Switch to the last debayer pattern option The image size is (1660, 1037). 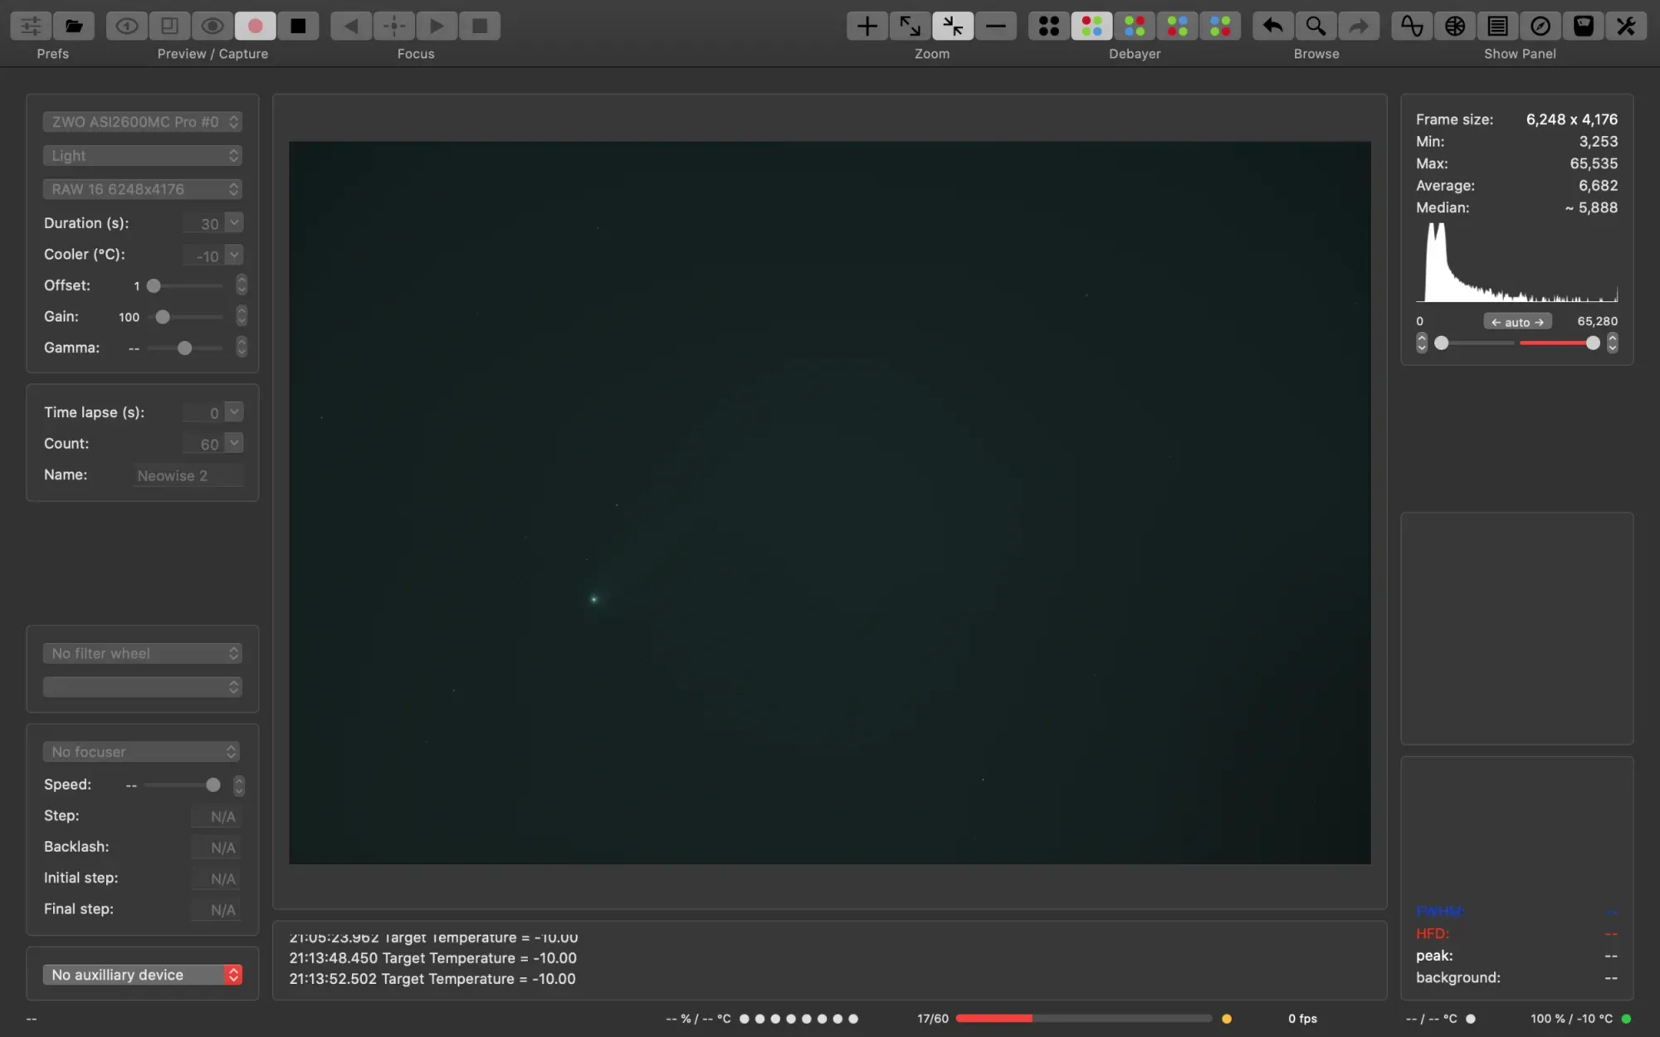[1220, 26]
